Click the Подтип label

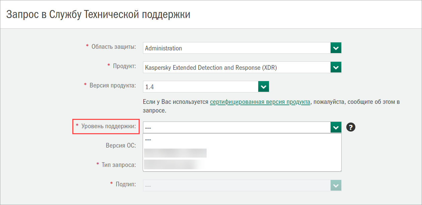pos(126,184)
